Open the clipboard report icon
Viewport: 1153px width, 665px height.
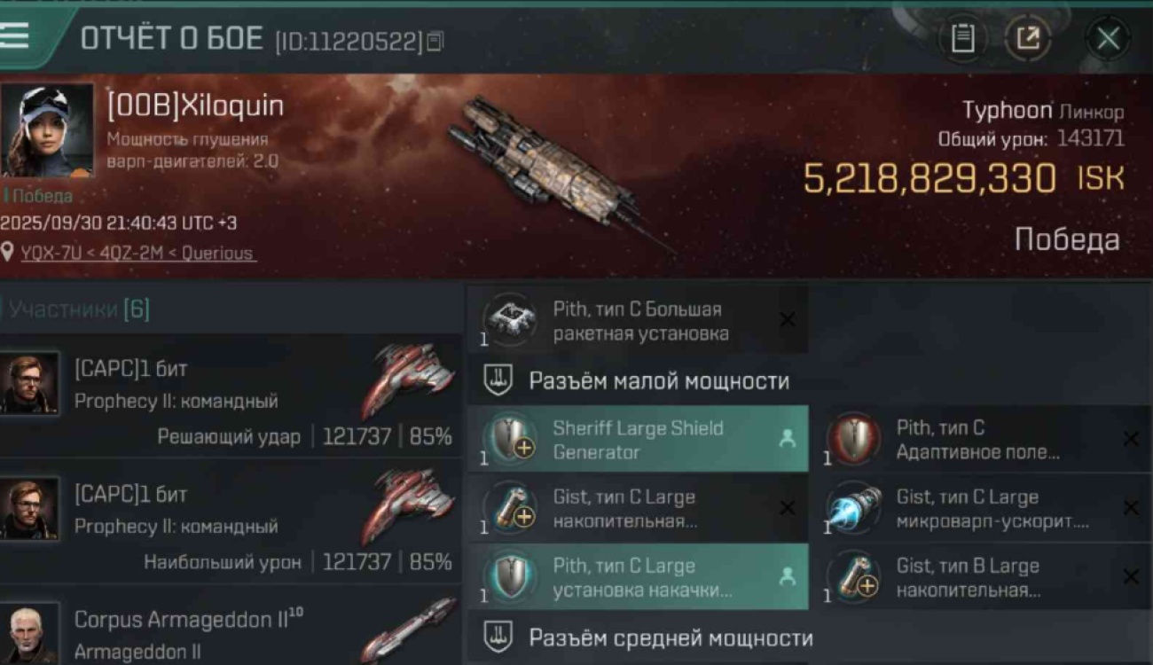(962, 39)
